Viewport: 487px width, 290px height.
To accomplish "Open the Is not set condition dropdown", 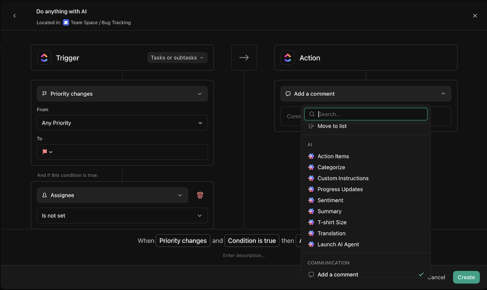I will click(x=122, y=215).
